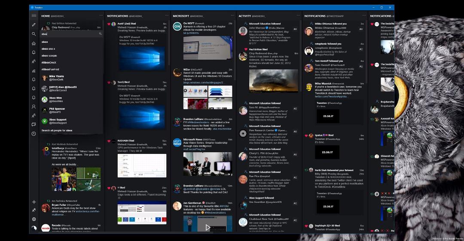Image resolution: width=464 pixels, height=241 pixels.
Task: Click the search icon in the sidebar
Action: (34, 34)
